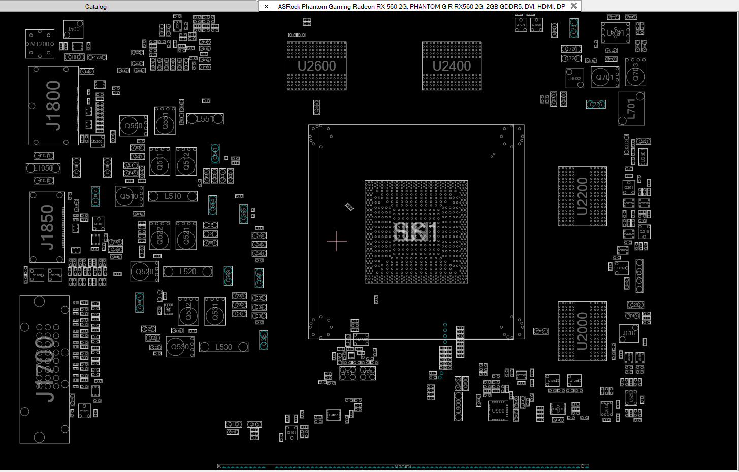Image resolution: width=739 pixels, height=472 pixels.
Task: Pick the U2000 memory component
Action: (582, 331)
